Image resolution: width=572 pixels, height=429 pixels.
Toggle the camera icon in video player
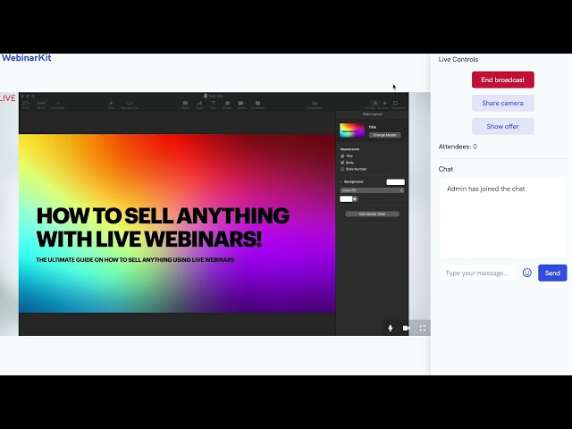tap(407, 328)
